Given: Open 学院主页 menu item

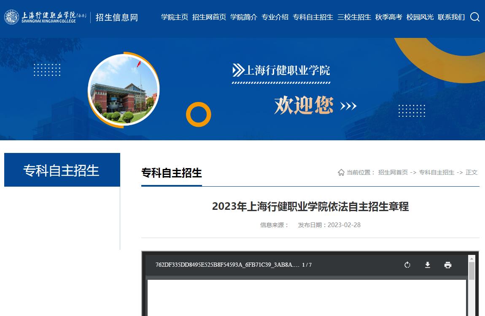Looking at the screenshot, I should pyautogui.click(x=175, y=17).
